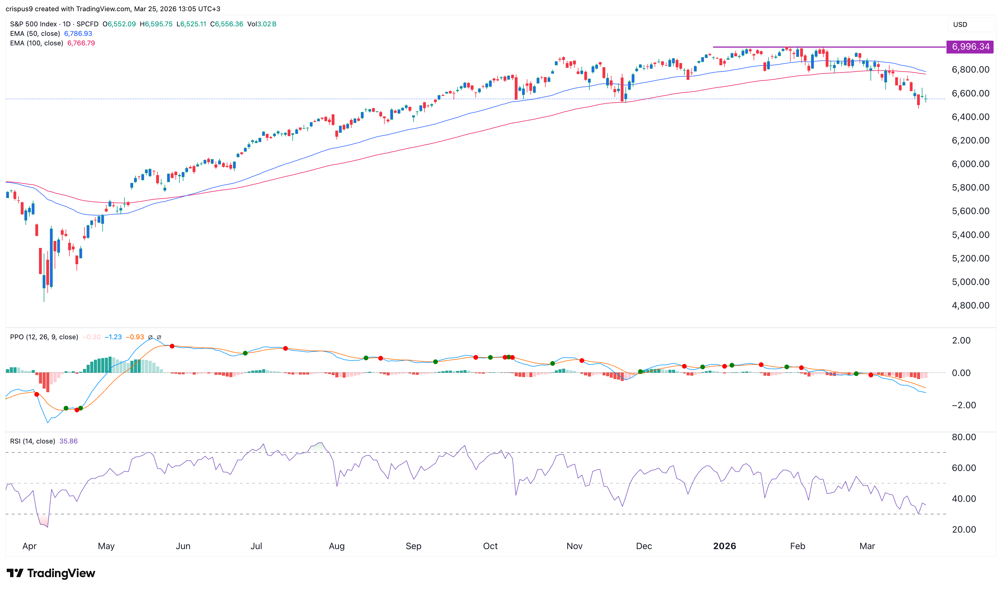The image size is (1002, 590).
Task: Click the first empty-value symbol in PPO legend
Action: 150,337
